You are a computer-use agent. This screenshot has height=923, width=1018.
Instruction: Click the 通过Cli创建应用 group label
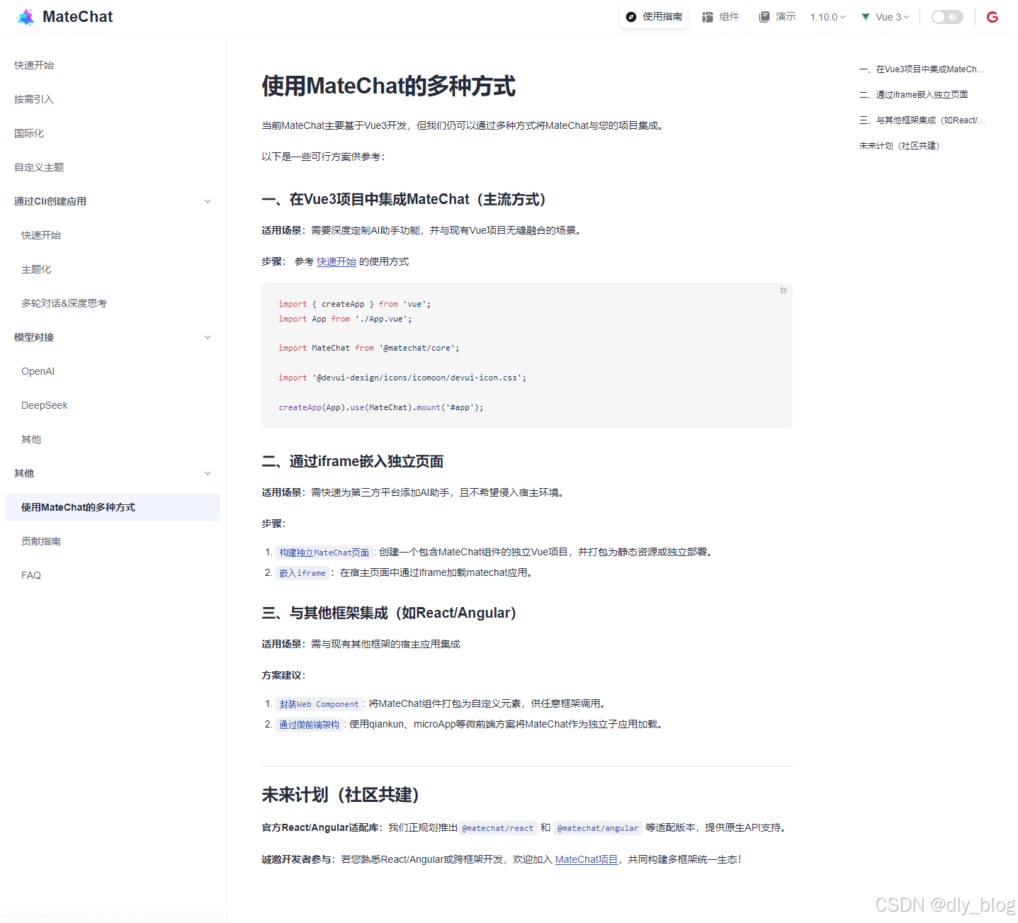[50, 201]
